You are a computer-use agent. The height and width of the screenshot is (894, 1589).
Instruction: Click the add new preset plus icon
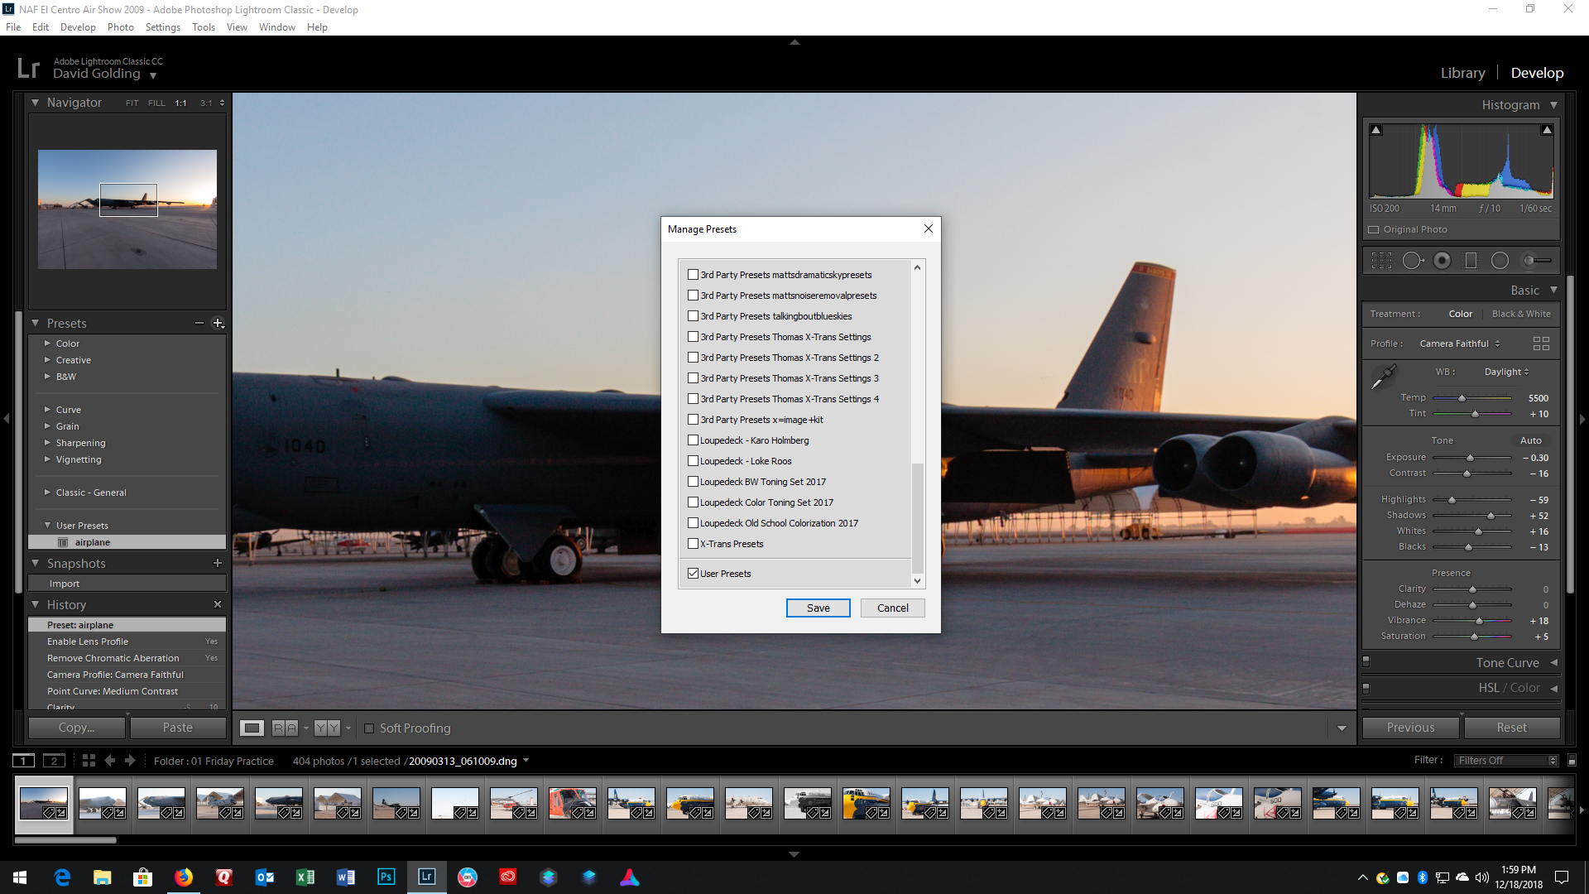click(x=218, y=323)
